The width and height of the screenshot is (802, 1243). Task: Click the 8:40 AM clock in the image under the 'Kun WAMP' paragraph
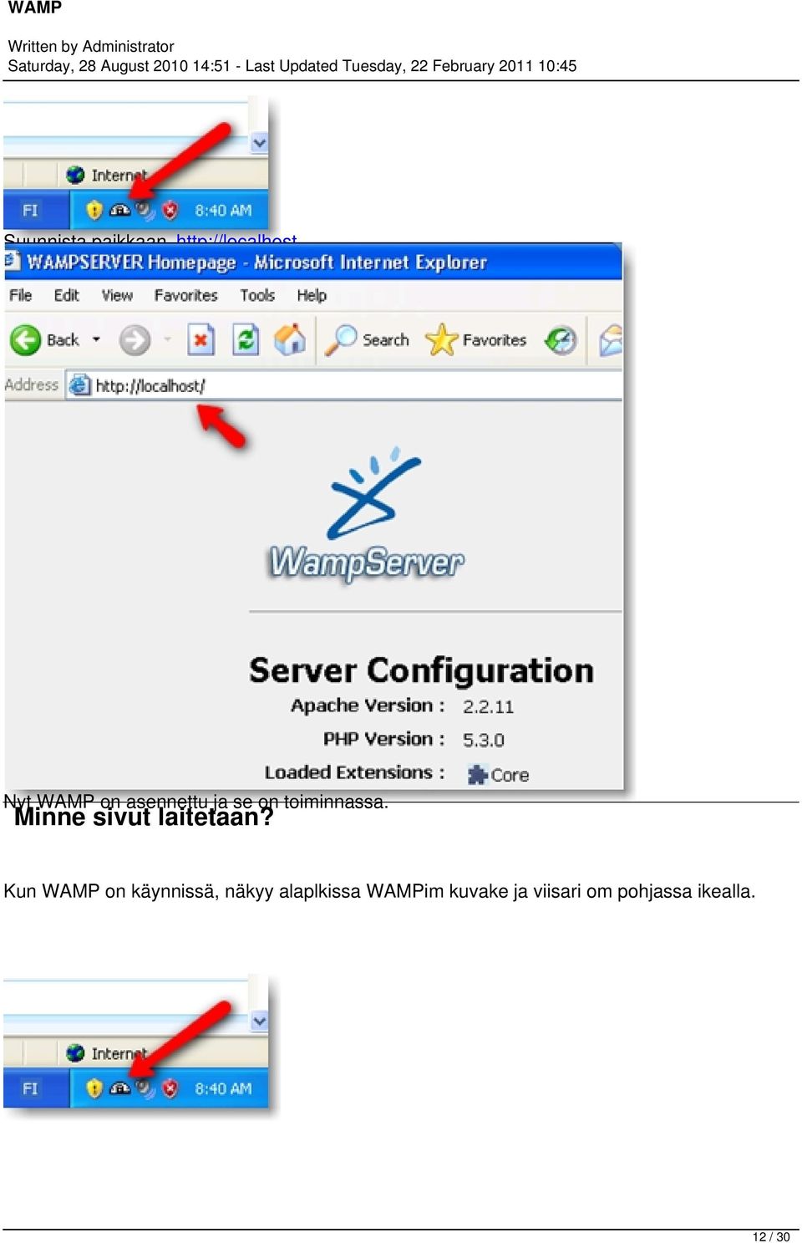(223, 1088)
